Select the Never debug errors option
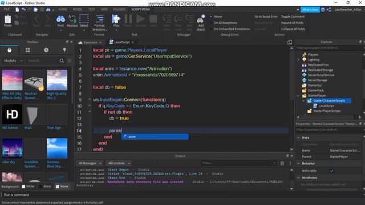 (x=216, y=17)
